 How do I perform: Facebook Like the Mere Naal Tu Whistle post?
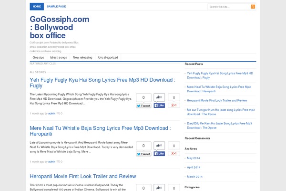[x=159, y=154]
